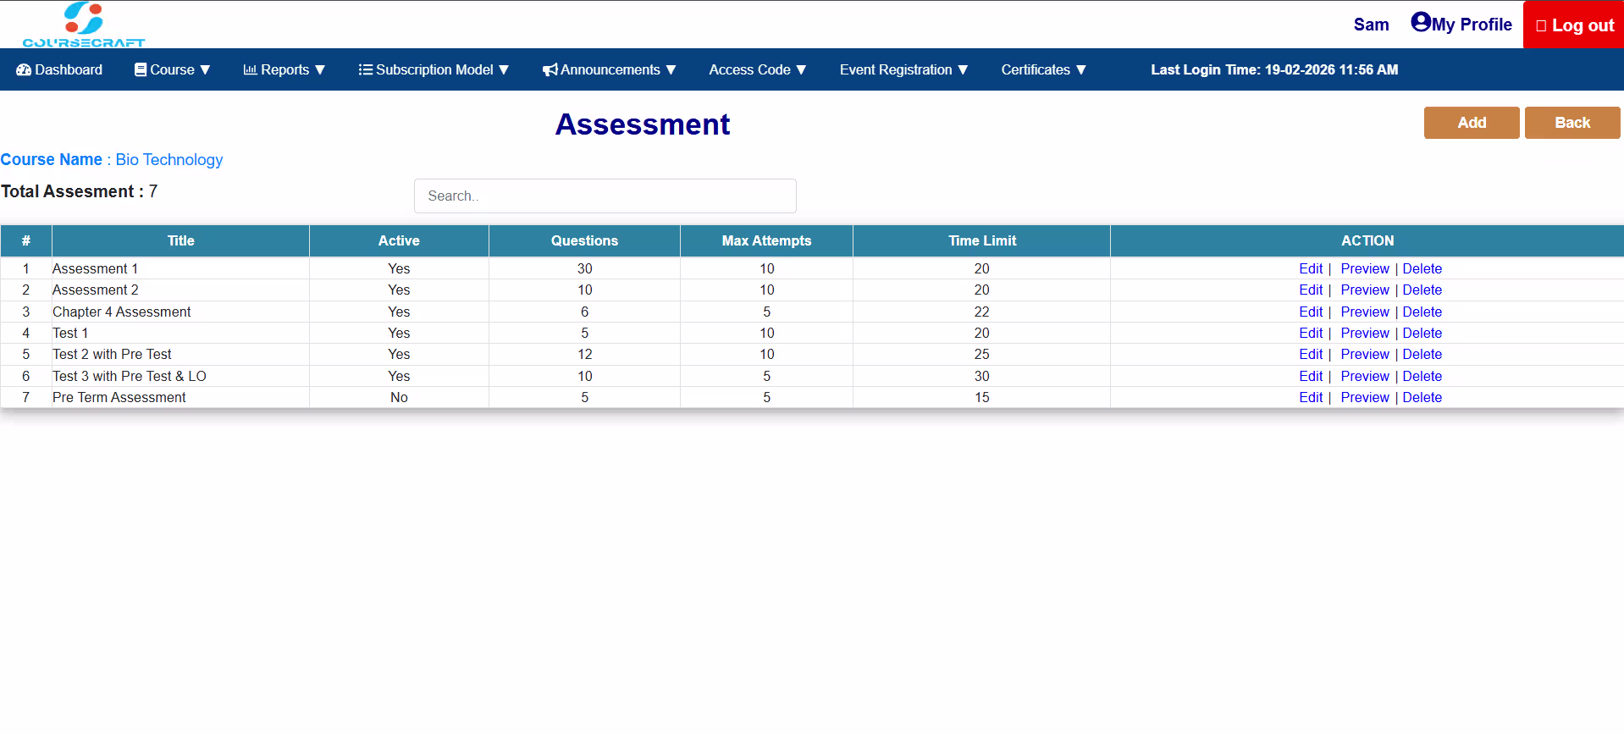Click the Dashboard gauge icon

tap(24, 69)
